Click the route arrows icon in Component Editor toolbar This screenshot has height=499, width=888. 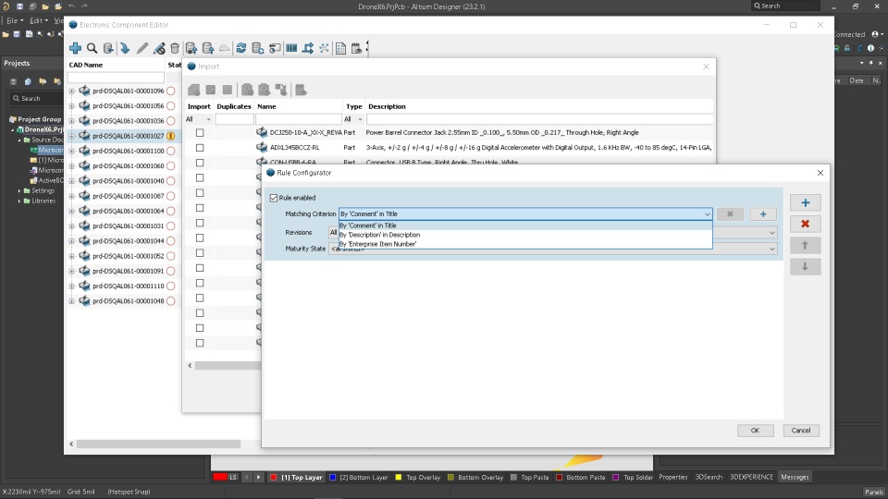pyautogui.click(x=307, y=48)
